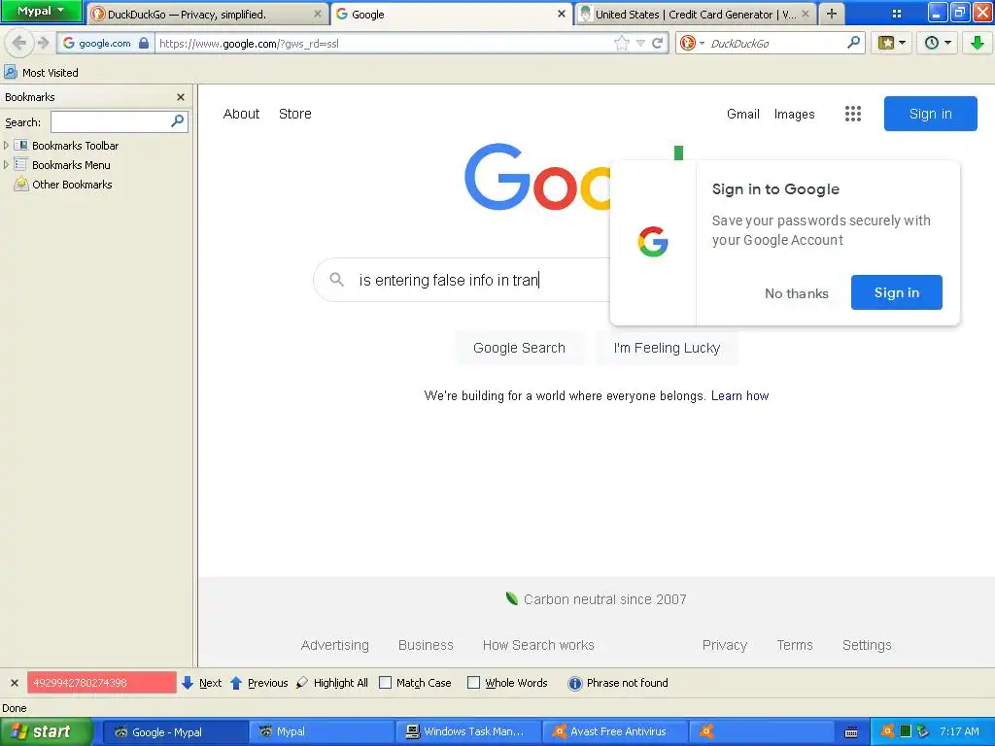Open the address bar history dropdown arrow
The image size is (995, 746).
pos(641,43)
